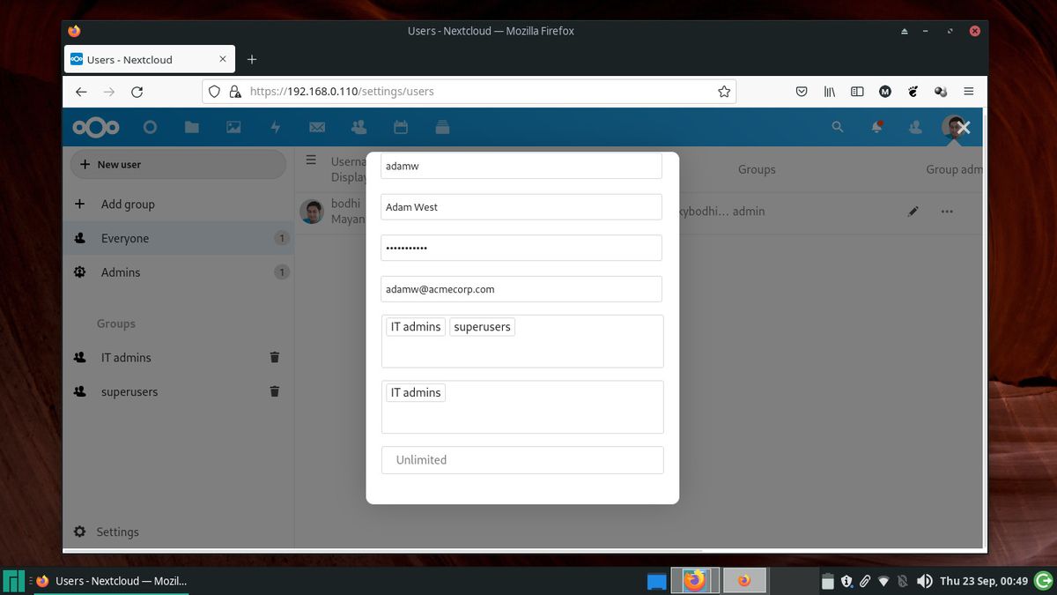
Task: Switch to the Users - Nextcloud browser tab
Action: point(141,59)
